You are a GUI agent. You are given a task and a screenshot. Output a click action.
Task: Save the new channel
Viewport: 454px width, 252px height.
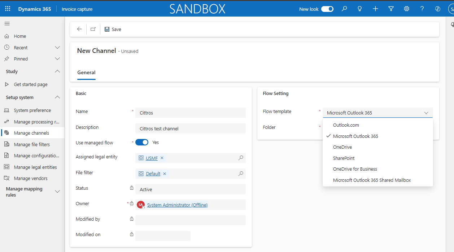tap(113, 29)
